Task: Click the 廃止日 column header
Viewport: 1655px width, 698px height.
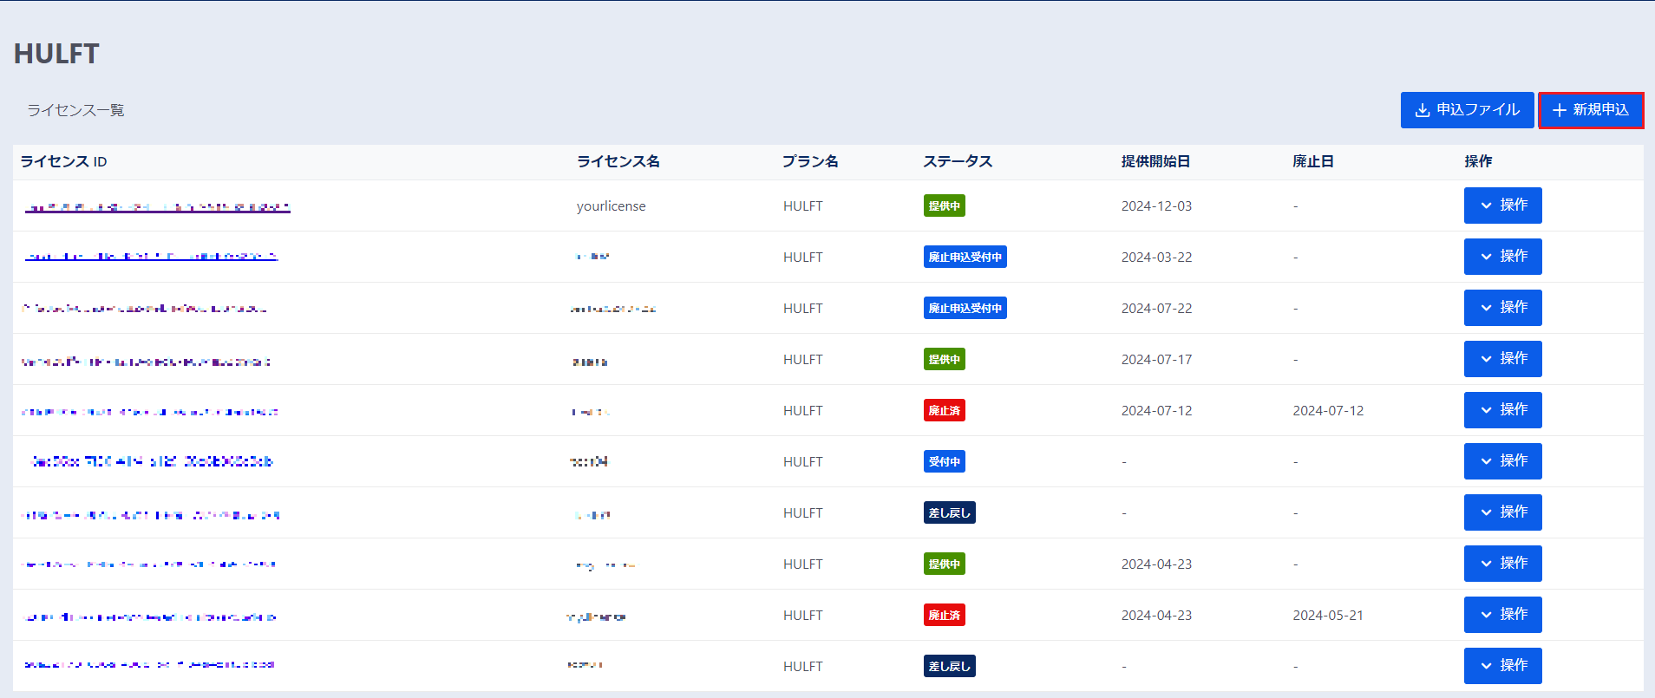Action: pyautogui.click(x=1312, y=162)
